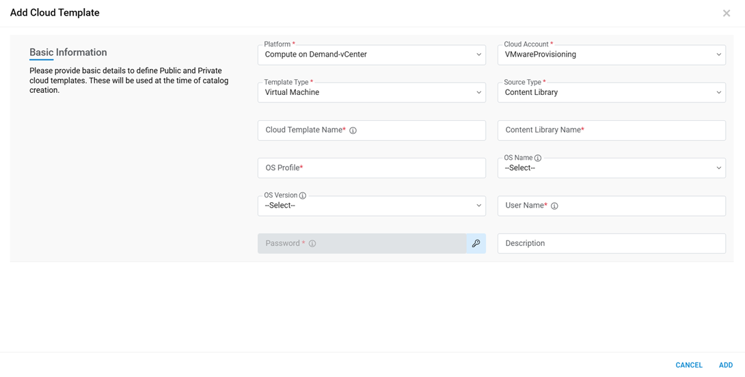This screenshot has width=745, height=377.
Task: Focus the Content Library Name field
Action: click(612, 130)
